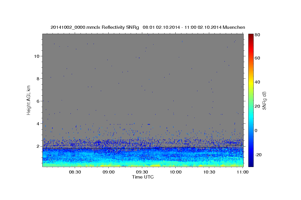Click the 09:30 time tick label

142,172
